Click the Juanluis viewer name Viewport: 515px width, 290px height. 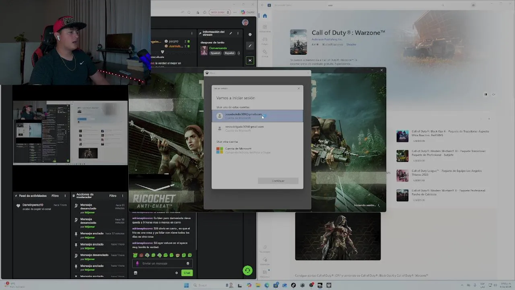point(175,46)
